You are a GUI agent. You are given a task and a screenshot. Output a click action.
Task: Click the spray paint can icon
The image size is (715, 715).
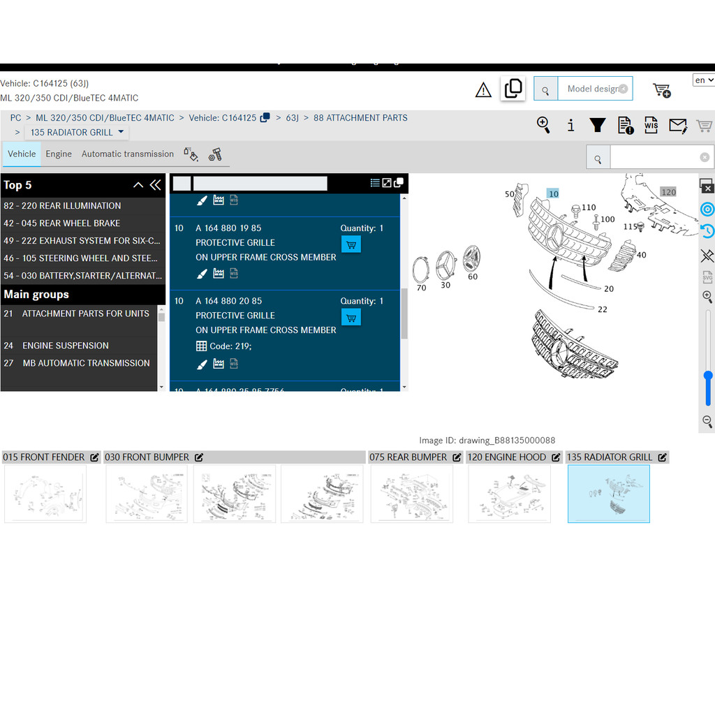point(191,154)
